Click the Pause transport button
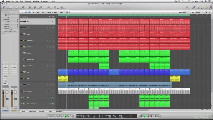The height and width of the screenshot is (120, 213). click(x=69, y=116)
